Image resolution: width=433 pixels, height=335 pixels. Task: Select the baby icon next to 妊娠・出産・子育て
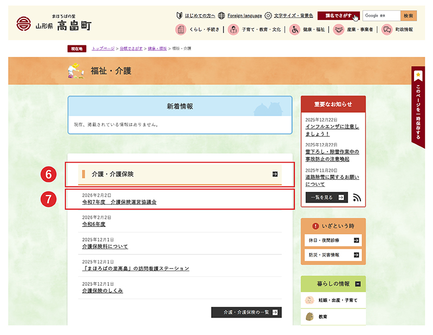(309, 300)
